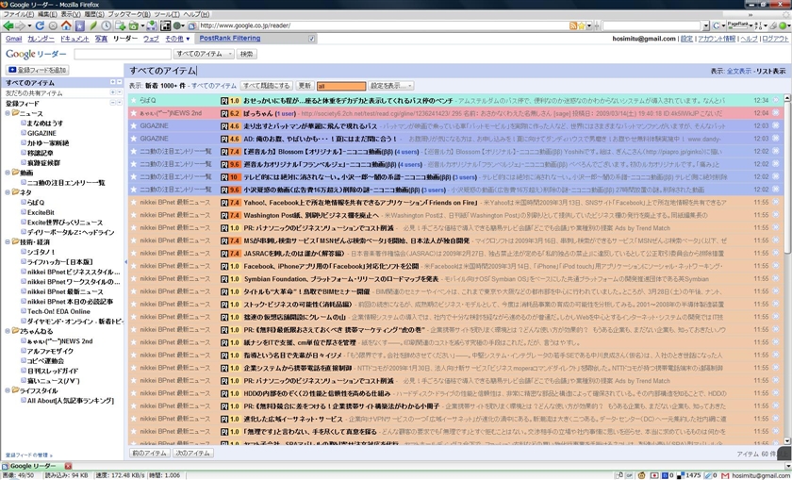The width and height of the screenshot is (792, 480).
Task: Select 友だちの共有アイテム in sidebar
Action: click(x=34, y=93)
